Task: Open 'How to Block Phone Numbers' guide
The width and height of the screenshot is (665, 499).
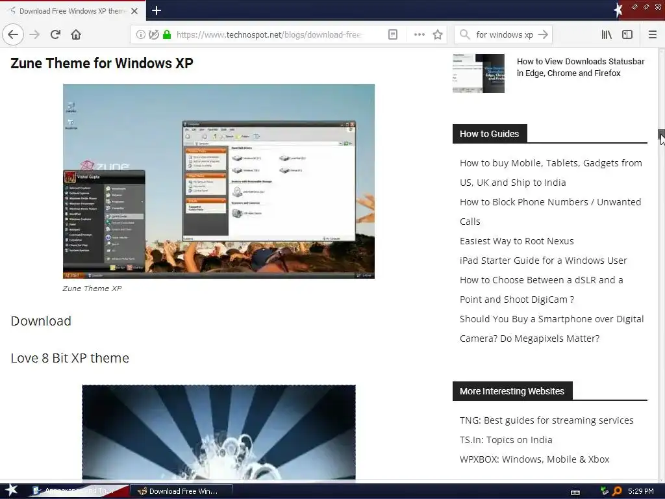Action: pyautogui.click(x=550, y=212)
